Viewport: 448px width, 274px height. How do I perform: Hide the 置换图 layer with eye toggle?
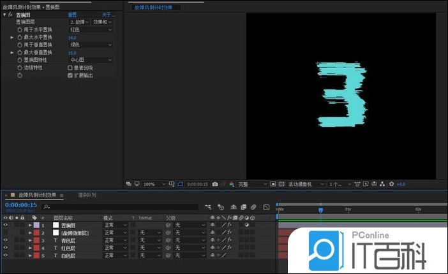5,226
